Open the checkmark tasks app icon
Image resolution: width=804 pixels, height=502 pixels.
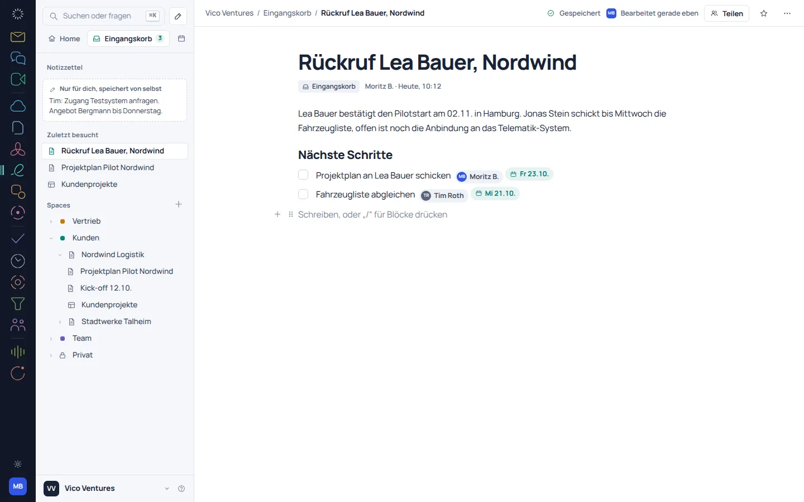[x=18, y=239]
